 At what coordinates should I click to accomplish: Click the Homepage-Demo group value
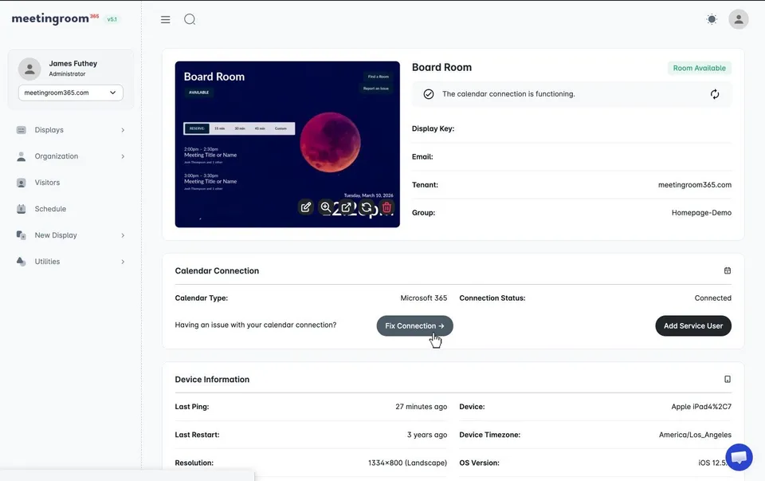701,213
